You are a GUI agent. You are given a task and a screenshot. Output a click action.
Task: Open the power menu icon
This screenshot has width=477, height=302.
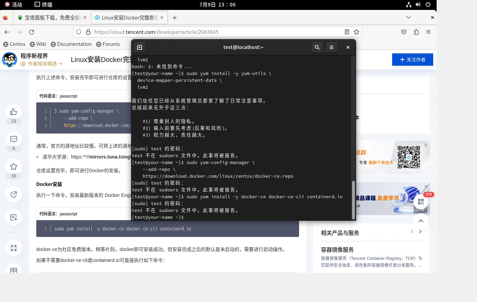[x=428, y=4]
